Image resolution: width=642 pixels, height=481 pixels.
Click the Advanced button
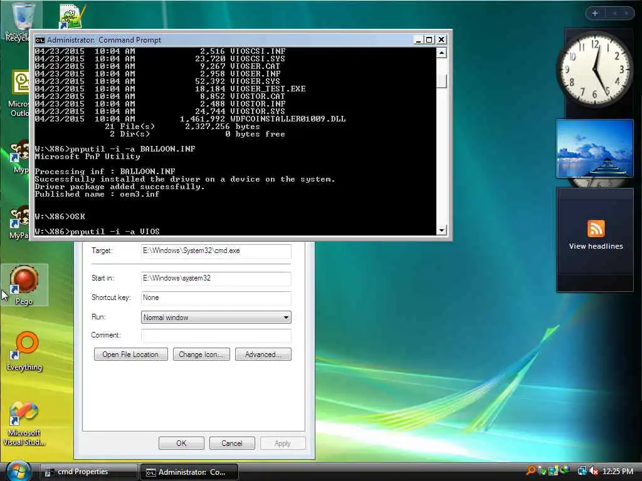[x=263, y=354]
